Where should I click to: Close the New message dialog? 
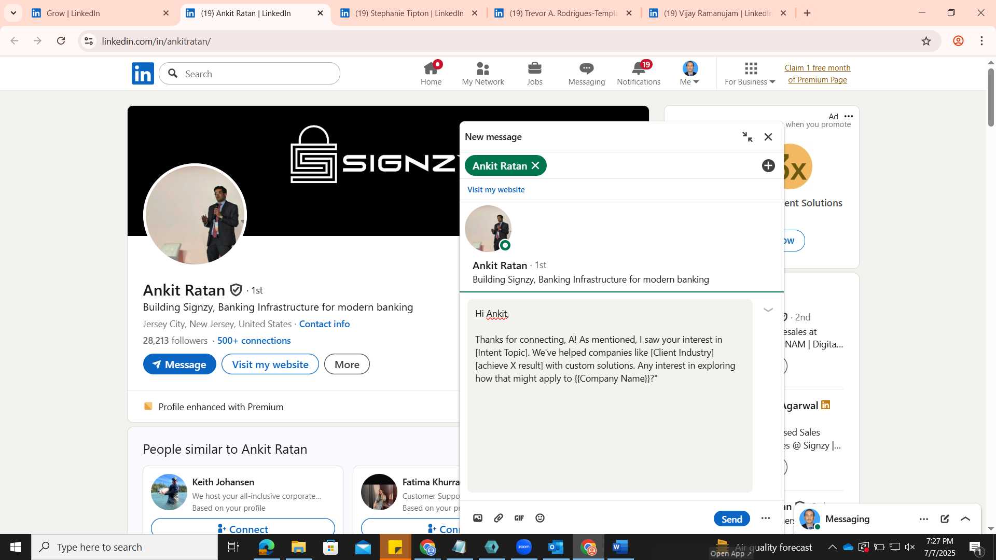[x=768, y=137]
